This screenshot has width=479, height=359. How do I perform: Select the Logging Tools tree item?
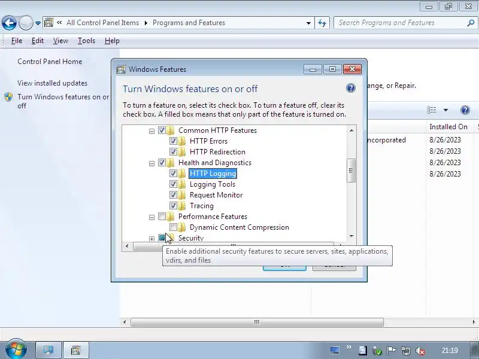click(213, 184)
